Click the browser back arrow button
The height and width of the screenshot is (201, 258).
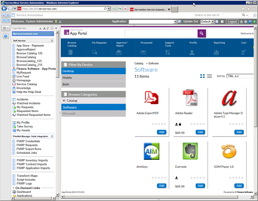7,8
